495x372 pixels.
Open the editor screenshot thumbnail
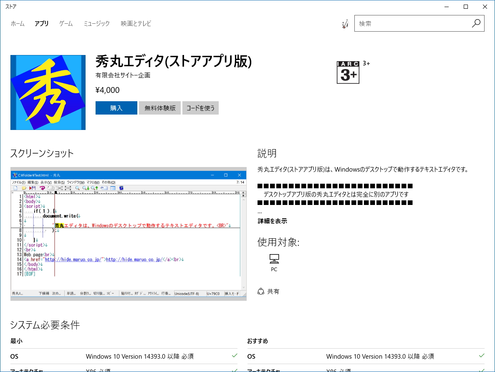pos(129,234)
